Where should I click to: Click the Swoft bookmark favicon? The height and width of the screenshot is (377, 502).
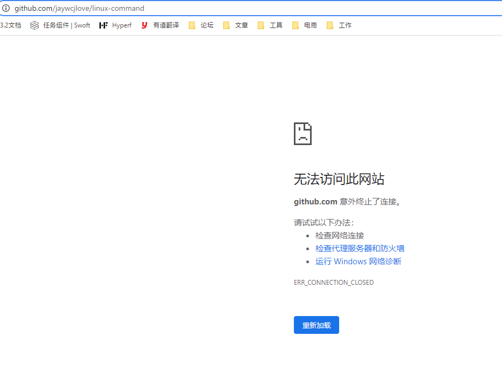click(35, 25)
